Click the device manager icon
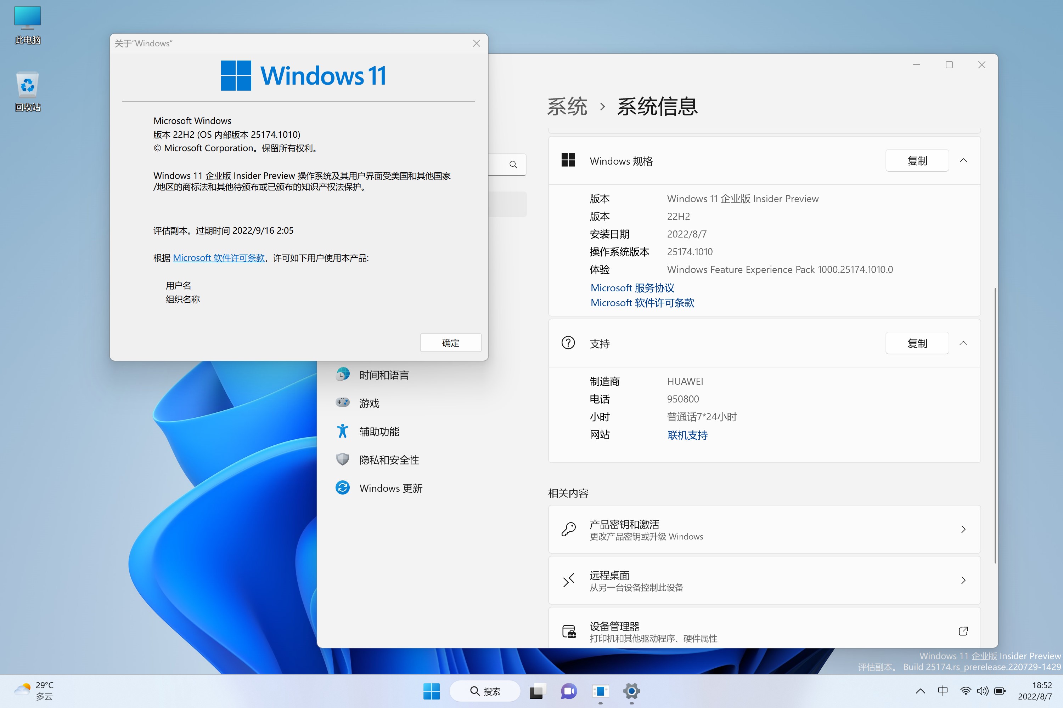Viewport: 1063px width, 708px height. (569, 631)
